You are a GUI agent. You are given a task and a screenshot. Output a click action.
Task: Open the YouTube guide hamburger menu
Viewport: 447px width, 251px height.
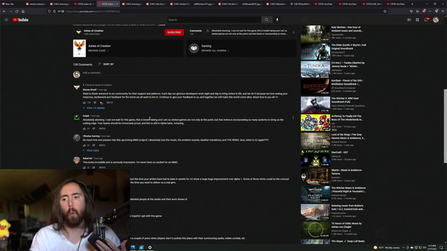pyautogui.click(x=6, y=20)
